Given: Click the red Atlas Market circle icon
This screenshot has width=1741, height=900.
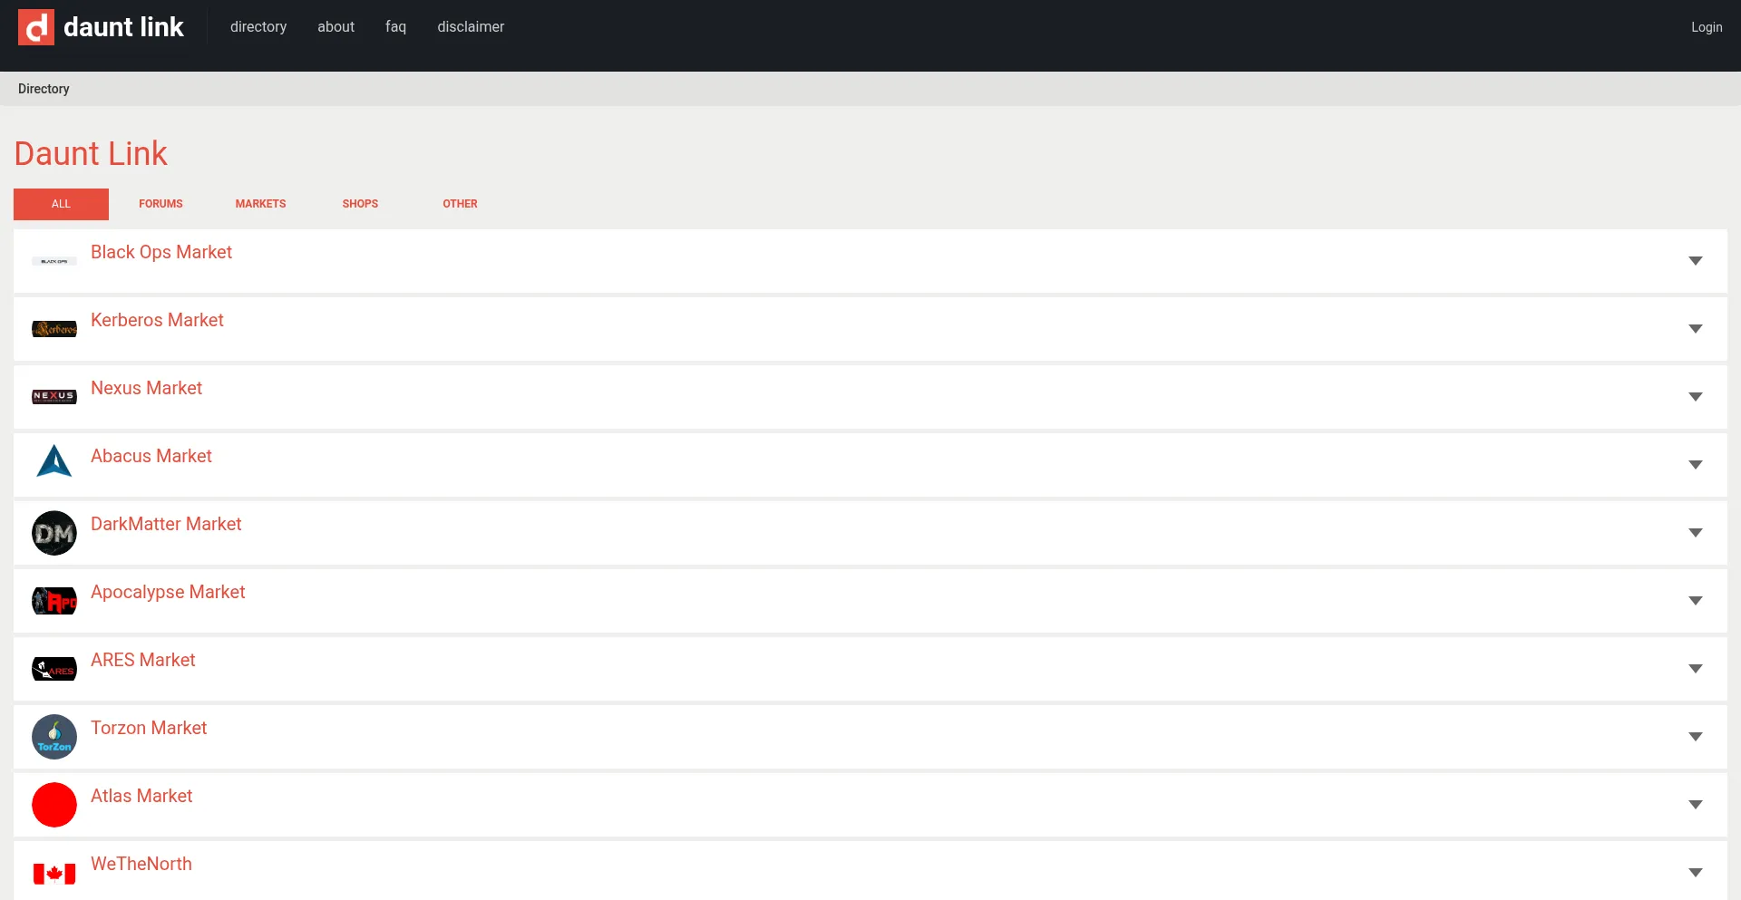Looking at the screenshot, I should 54,805.
